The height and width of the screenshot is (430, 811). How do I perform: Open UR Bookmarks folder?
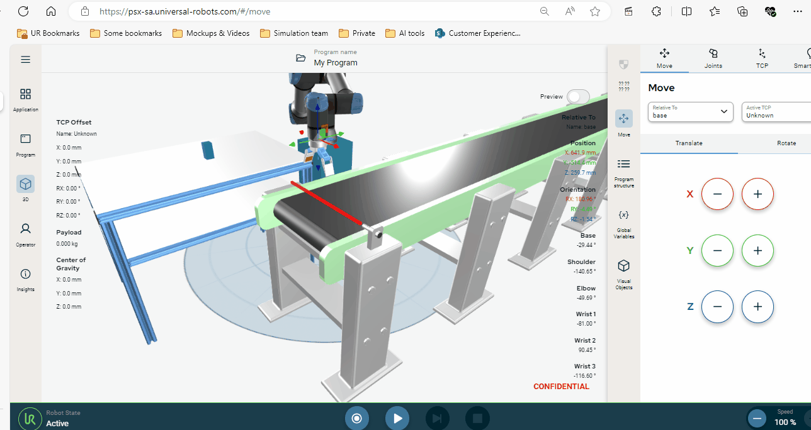(x=48, y=33)
